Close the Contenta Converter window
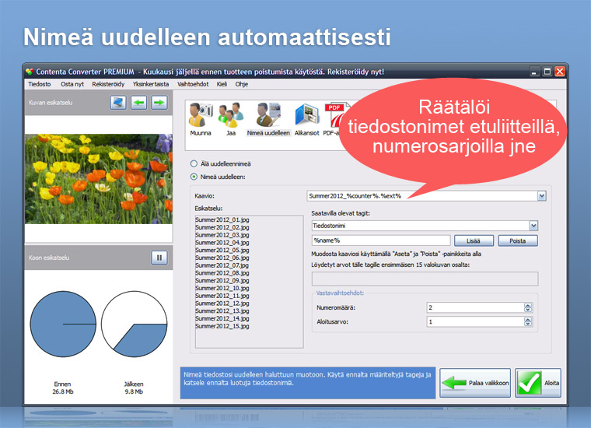The height and width of the screenshot is (428, 591). [560, 72]
